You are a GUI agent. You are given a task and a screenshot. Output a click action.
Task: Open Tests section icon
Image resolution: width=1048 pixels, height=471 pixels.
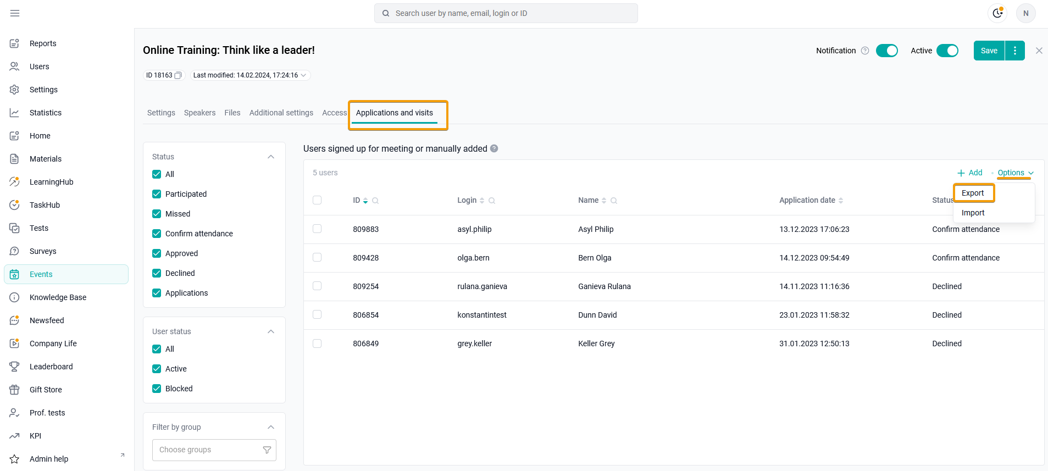14,228
